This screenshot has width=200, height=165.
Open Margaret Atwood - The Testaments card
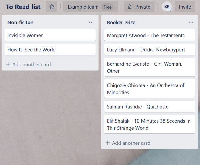150,35
